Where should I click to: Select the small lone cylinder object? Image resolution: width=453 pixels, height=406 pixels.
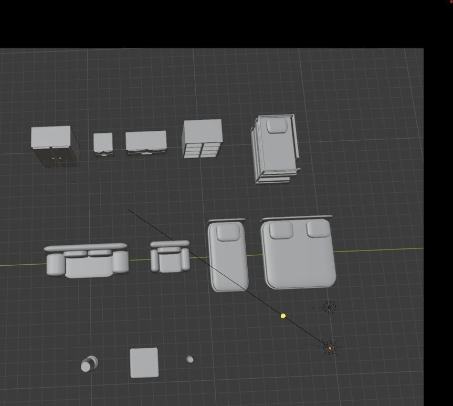point(190,359)
